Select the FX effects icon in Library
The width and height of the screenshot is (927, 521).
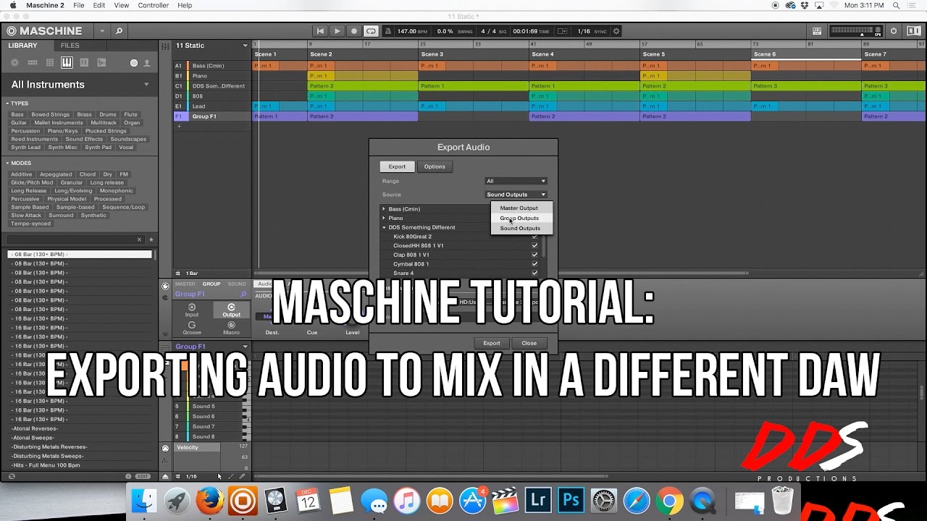pos(84,63)
